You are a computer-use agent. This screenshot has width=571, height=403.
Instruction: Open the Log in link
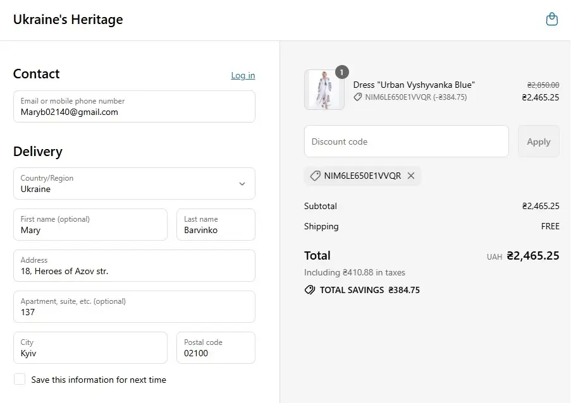pos(243,75)
